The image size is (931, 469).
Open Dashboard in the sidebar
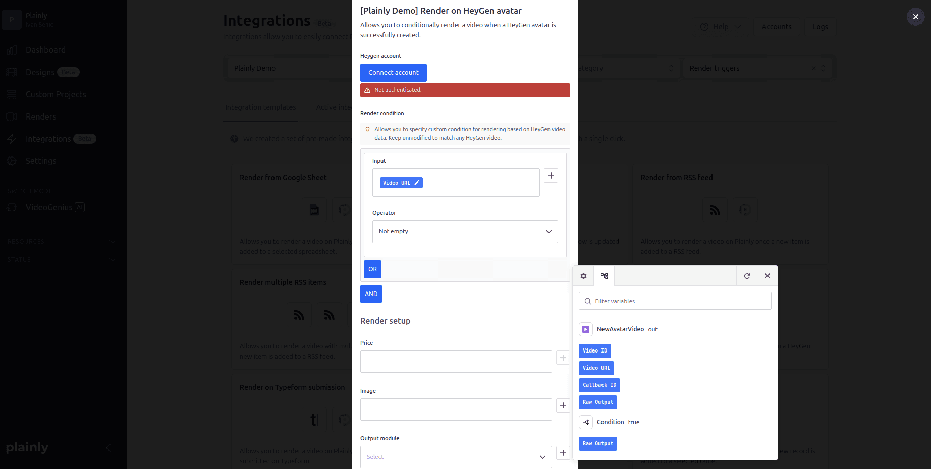coord(45,50)
